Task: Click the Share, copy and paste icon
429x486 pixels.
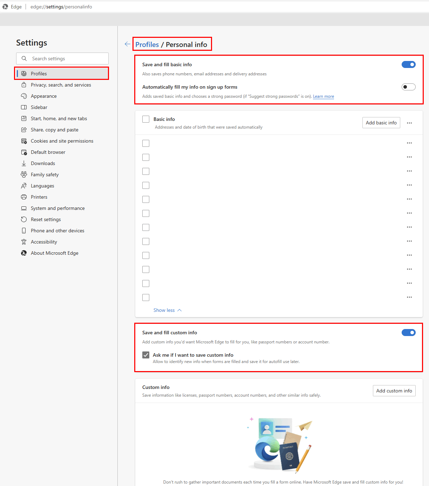Action: tap(24, 130)
